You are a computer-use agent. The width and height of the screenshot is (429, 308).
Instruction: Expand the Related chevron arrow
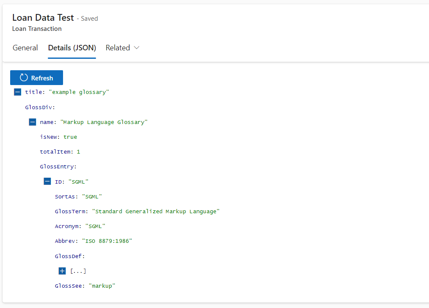[x=137, y=48]
